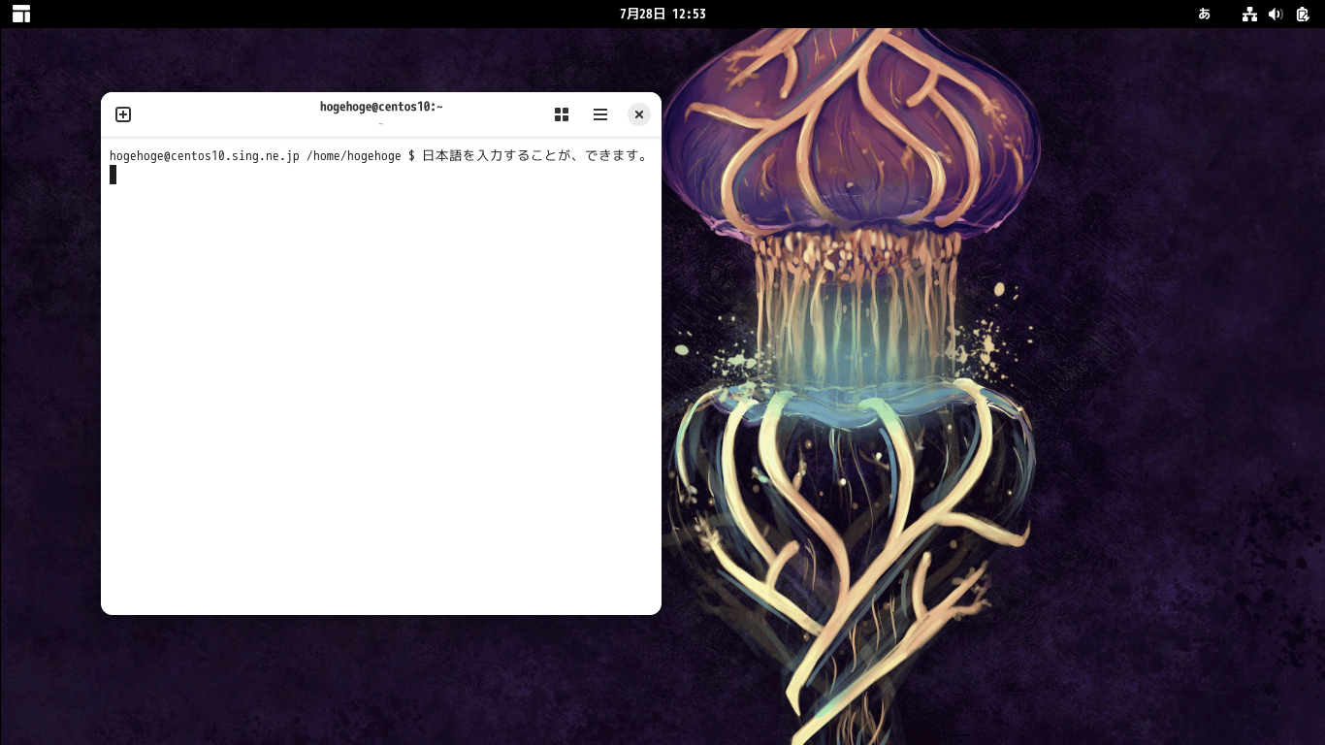This screenshot has width=1325, height=745.
Task: Click the text 日本語を入力することが、できます。
Action: coord(535,156)
